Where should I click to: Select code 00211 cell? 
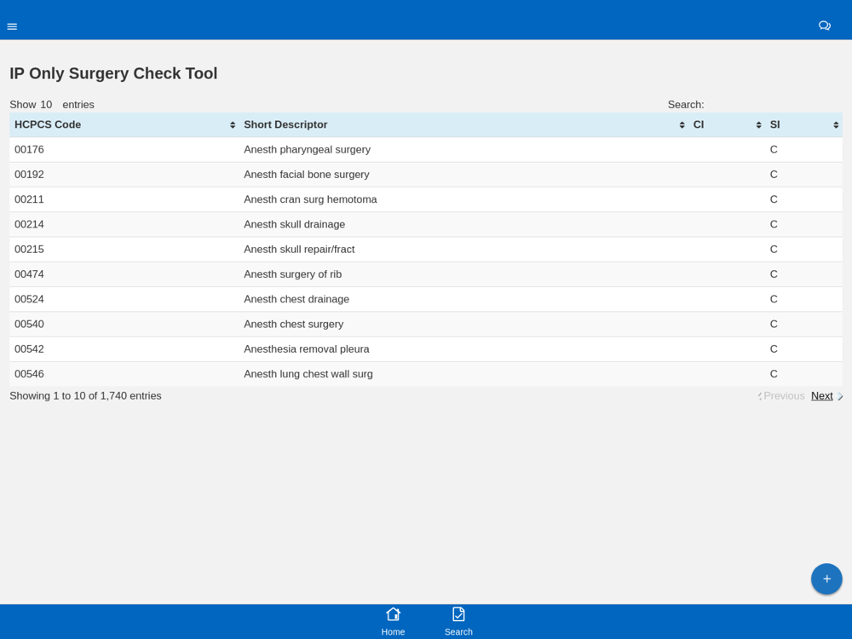(x=124, y=199)
